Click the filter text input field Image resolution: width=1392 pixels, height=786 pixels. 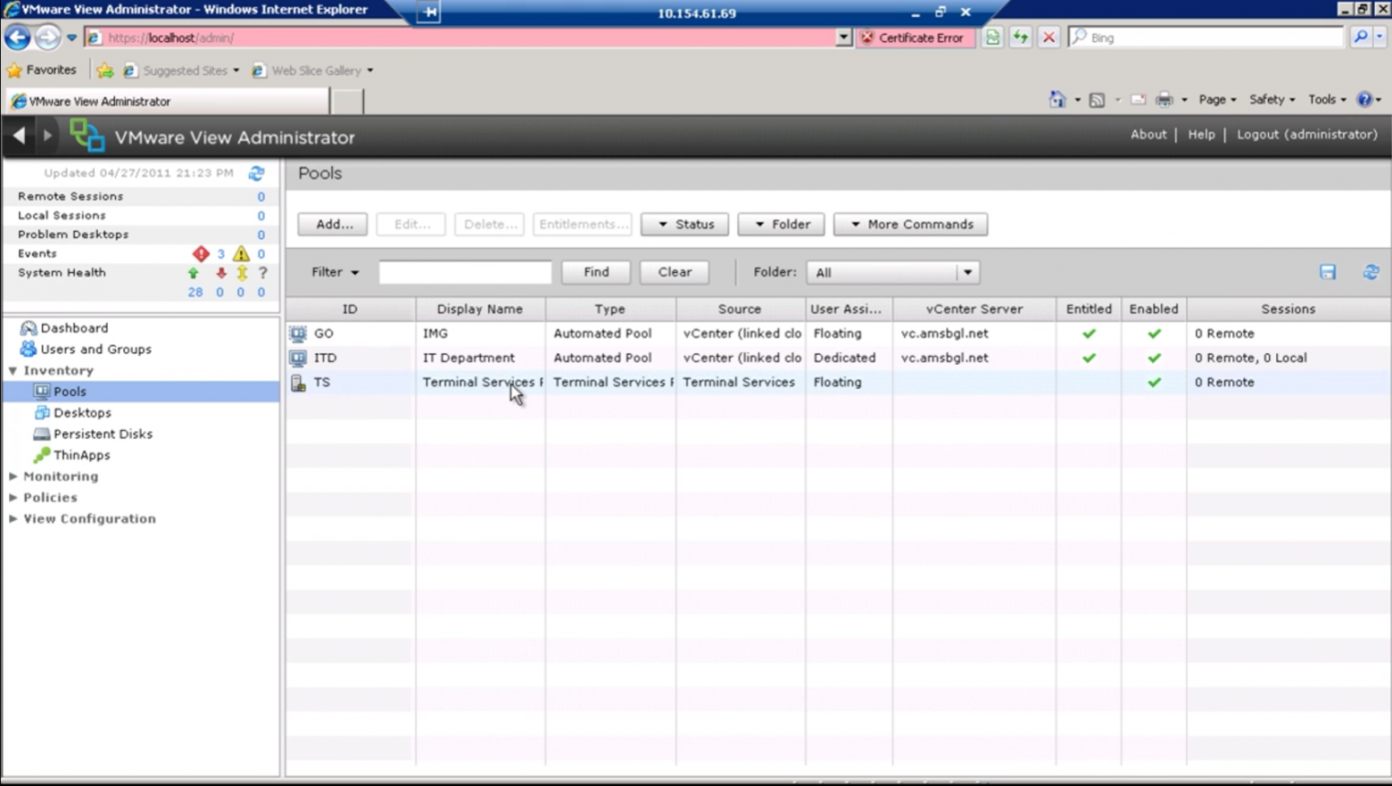click(x=465, y=272)
